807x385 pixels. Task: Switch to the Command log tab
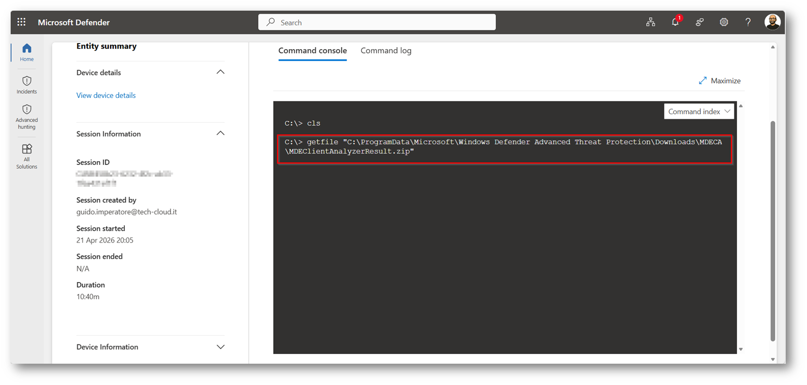pyautogui.click(x=386, y=51)
